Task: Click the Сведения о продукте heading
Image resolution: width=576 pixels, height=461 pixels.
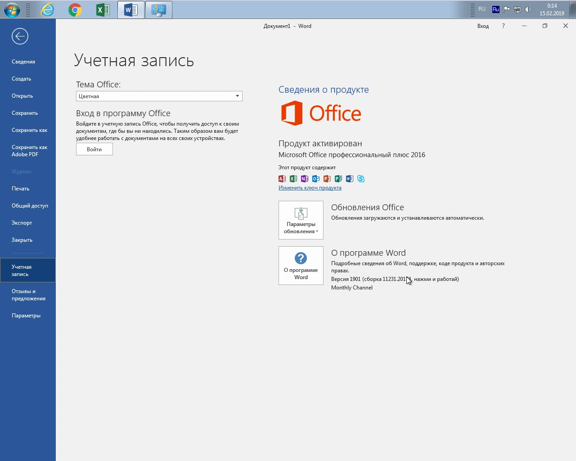Action: 324,90
